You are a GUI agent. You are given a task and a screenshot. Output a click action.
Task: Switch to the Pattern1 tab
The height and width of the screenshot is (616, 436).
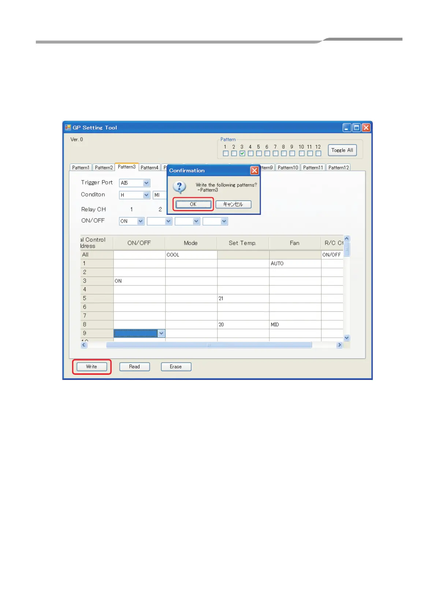[81, 168]
